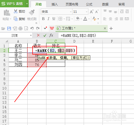Click the draw border grid icon
Image resolution: width=134 pixels, height=125 pixels.
click(68, 19)
